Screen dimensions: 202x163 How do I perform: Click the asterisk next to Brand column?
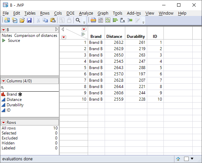point(20,94)
